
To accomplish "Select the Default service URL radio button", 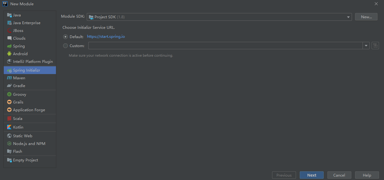I will pos(65,37).
